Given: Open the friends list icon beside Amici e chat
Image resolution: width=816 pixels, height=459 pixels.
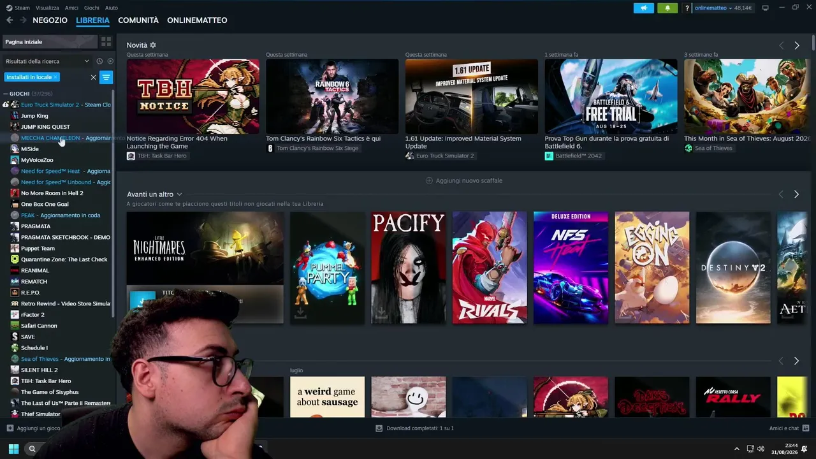Looking at the screenshot, I should tap(806, 428).
